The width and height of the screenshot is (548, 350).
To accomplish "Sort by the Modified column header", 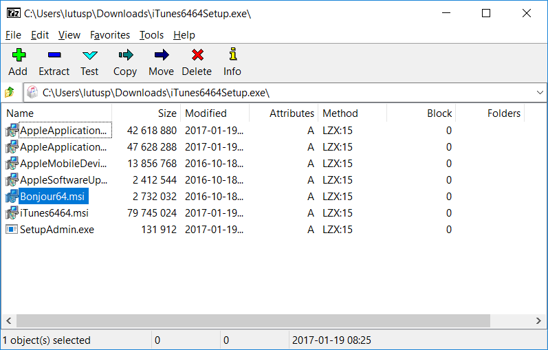I will (x=206, y=113).
